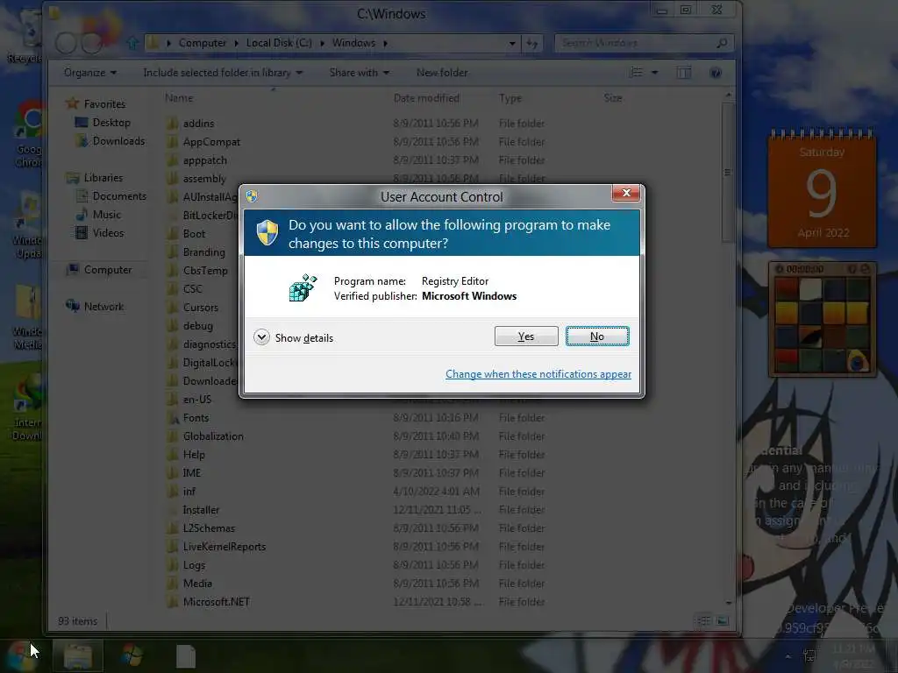Select the L2Schemas folder
898x673 pixels.
point(209,528)
